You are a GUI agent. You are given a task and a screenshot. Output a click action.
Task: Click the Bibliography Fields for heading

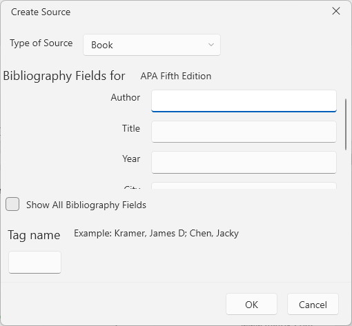(64, 76)
